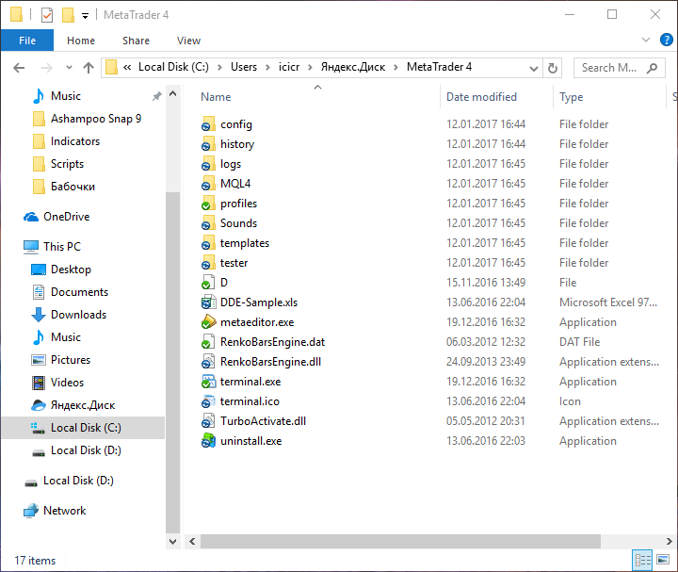The height and width of the screenshot is (572, 678).
Task: Open Ashampoo Snap 9 quick access folder
Action: point(96,119)
